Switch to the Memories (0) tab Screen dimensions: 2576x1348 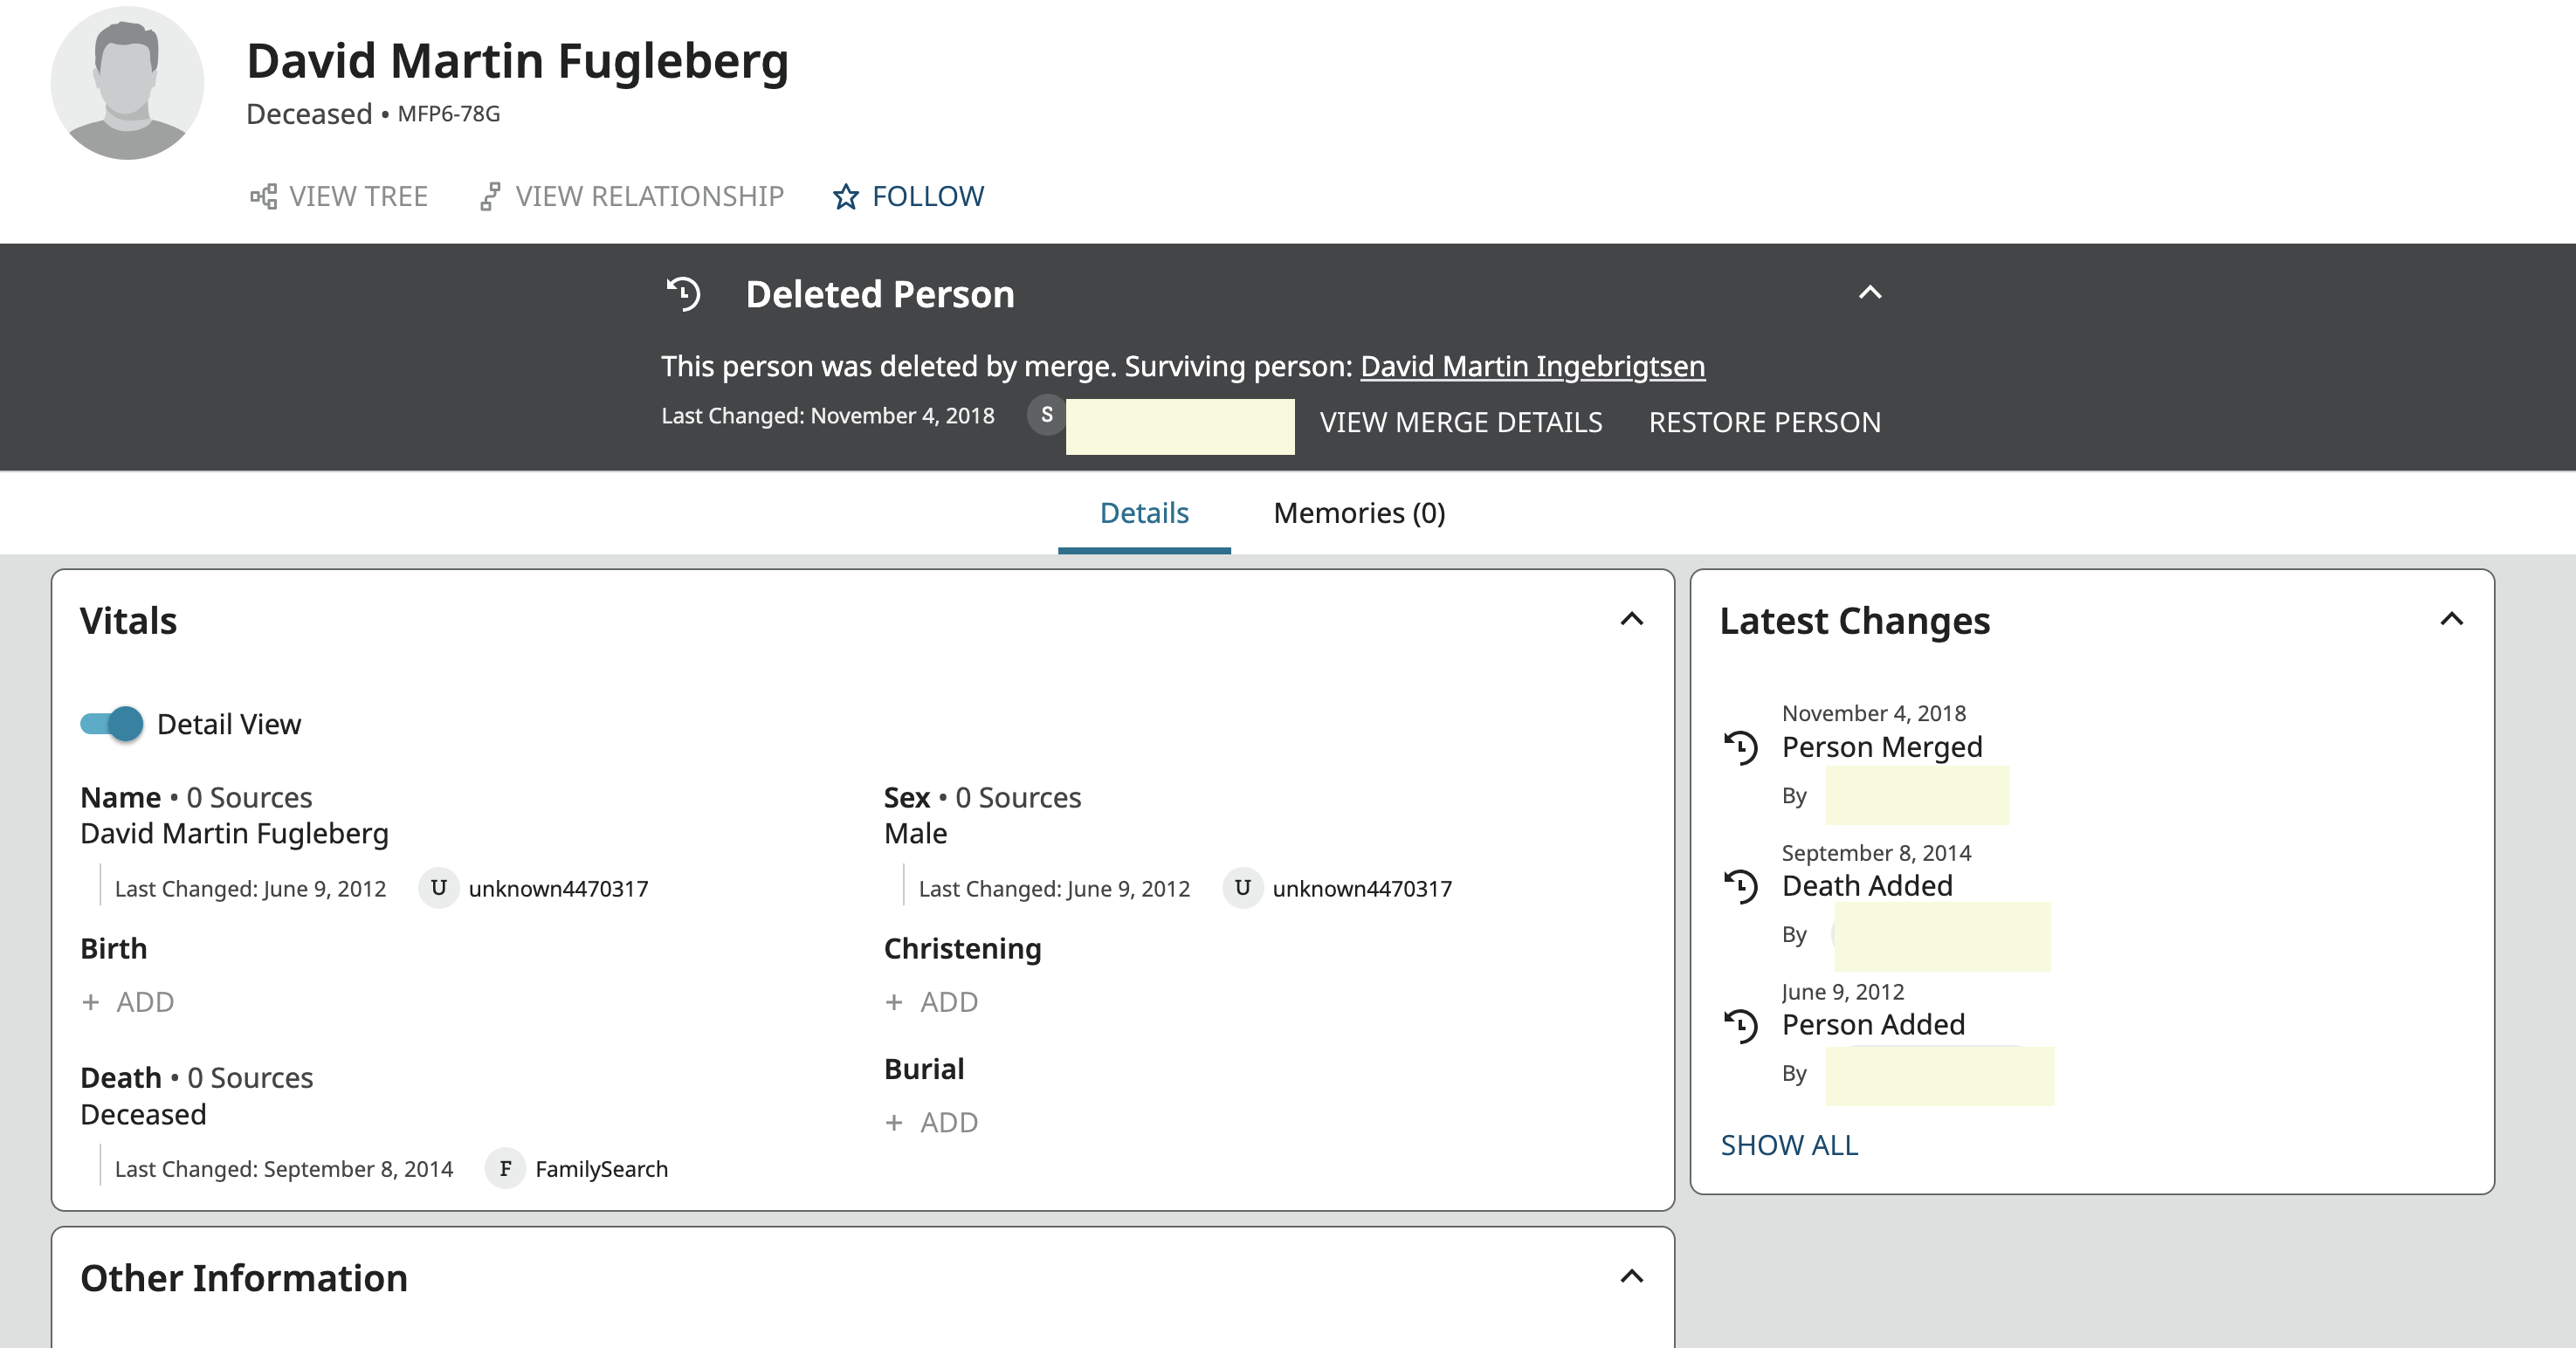point(1359,513)
